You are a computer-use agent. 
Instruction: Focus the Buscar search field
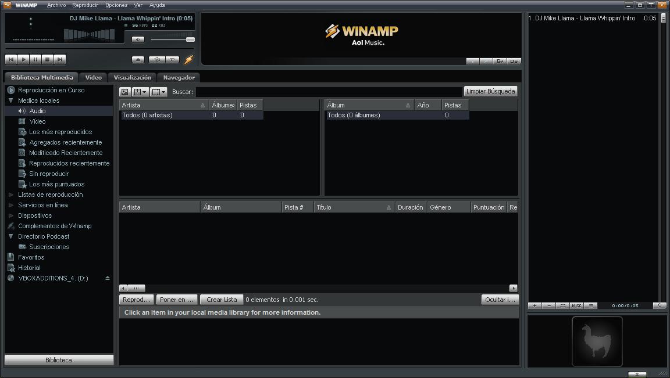coord(329,92)
